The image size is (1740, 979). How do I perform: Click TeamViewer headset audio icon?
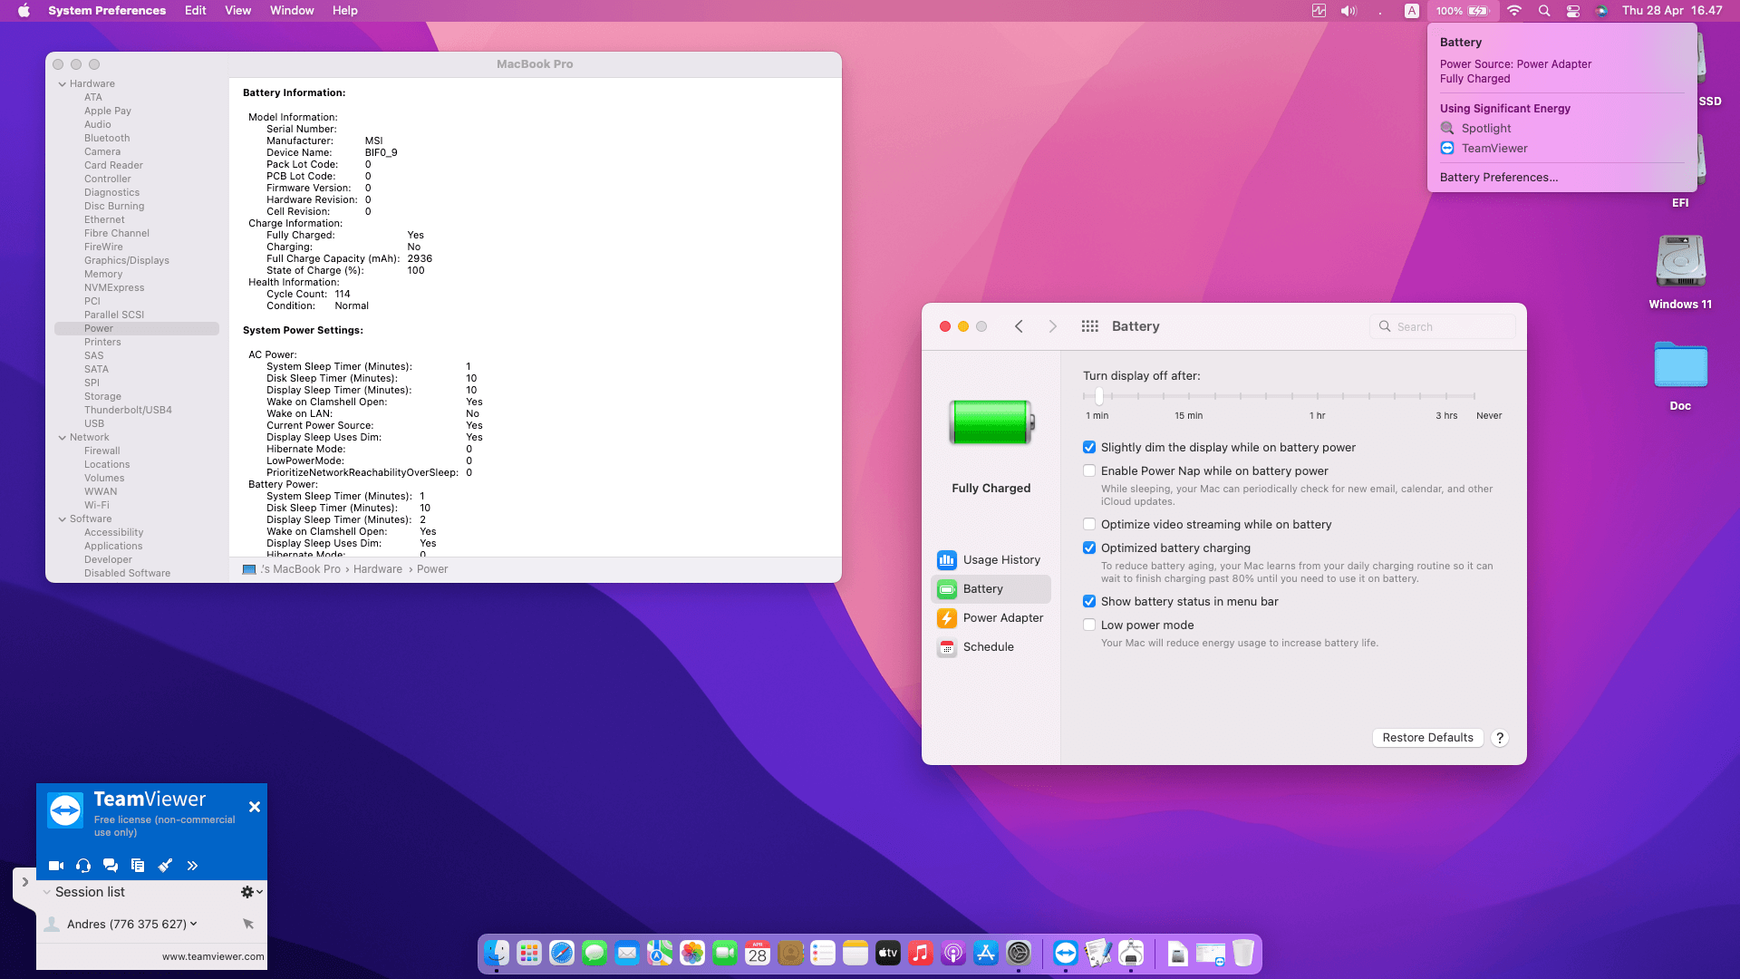click(x=83, y=866)
